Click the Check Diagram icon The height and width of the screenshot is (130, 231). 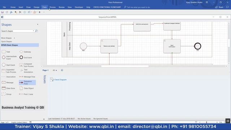52,79
